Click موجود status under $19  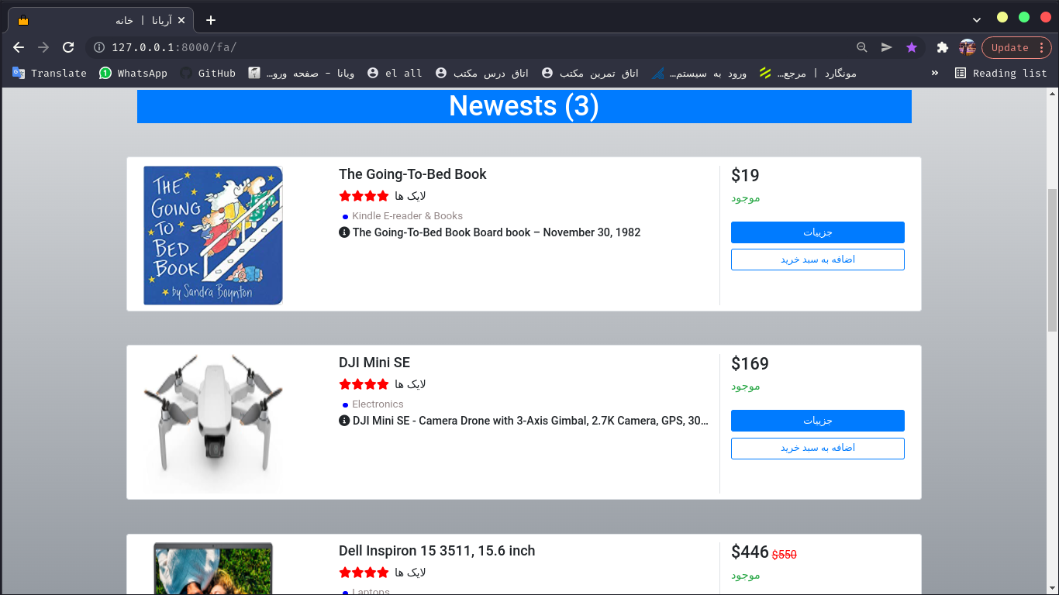[x=745, y=198]
